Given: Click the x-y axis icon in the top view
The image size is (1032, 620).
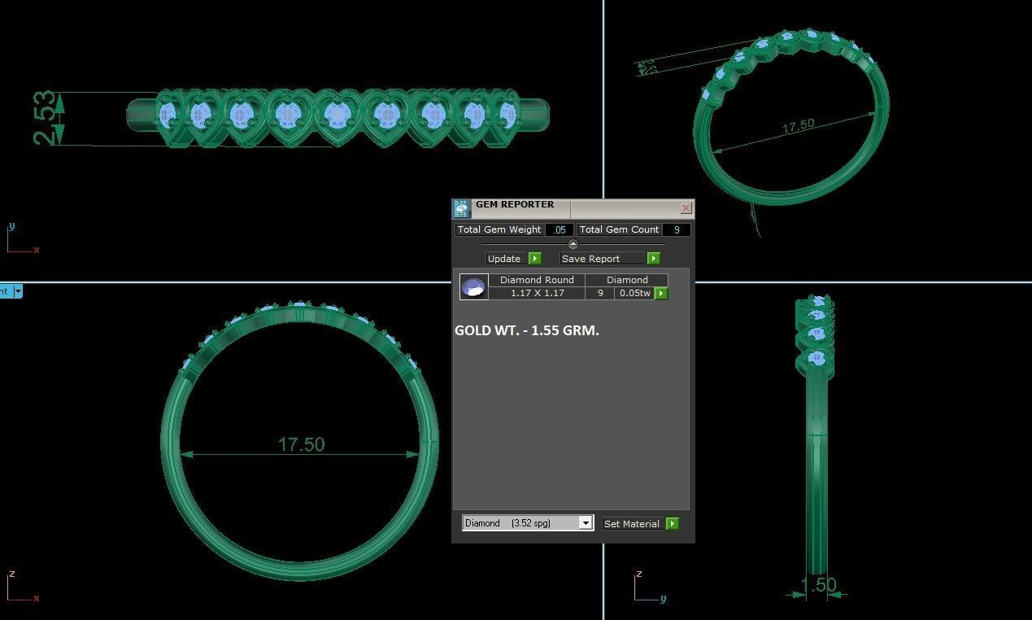Looking at the screenshot, I should (22, 238).
